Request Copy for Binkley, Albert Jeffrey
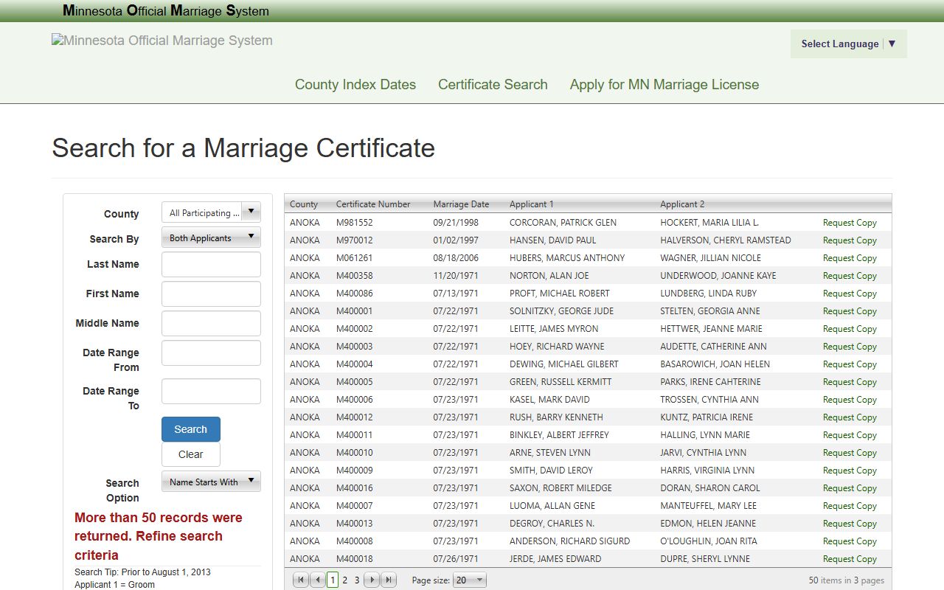The image size is (944, 590). (x=850, y=435)
